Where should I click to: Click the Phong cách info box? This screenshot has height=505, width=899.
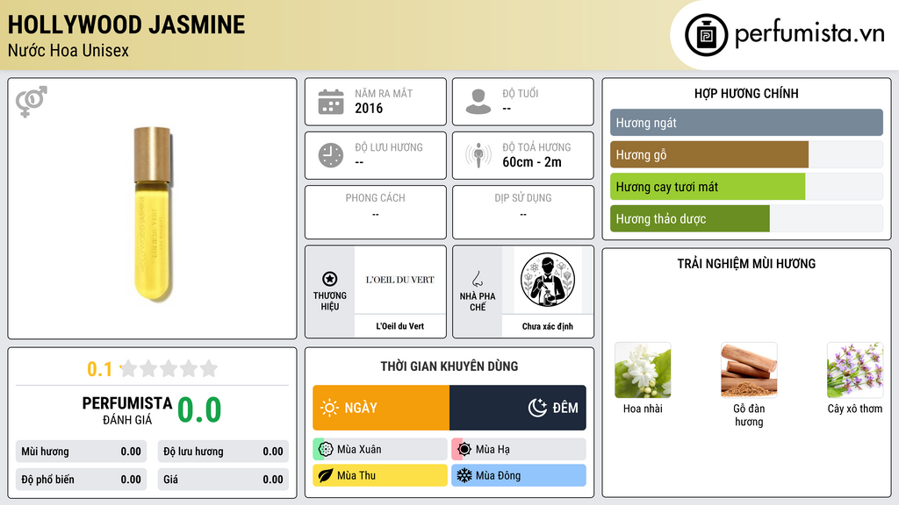(x=376, y=212)
